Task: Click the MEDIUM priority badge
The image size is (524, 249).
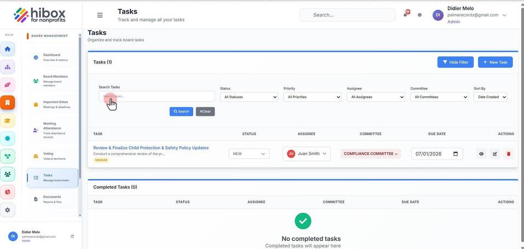Action: coord(101,160)
